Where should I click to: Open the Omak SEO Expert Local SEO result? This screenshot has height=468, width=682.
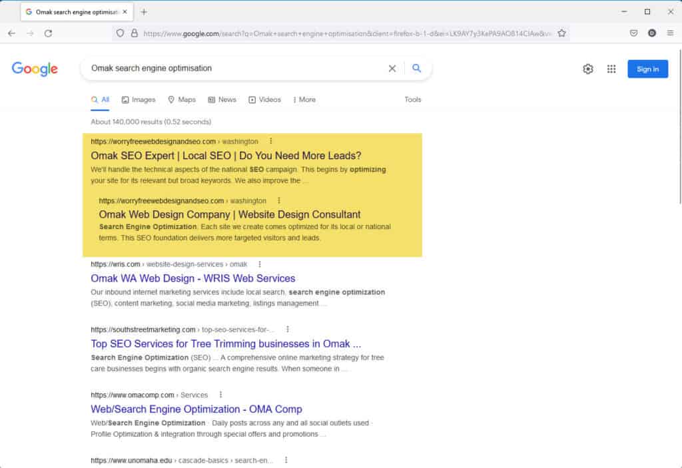226,156
